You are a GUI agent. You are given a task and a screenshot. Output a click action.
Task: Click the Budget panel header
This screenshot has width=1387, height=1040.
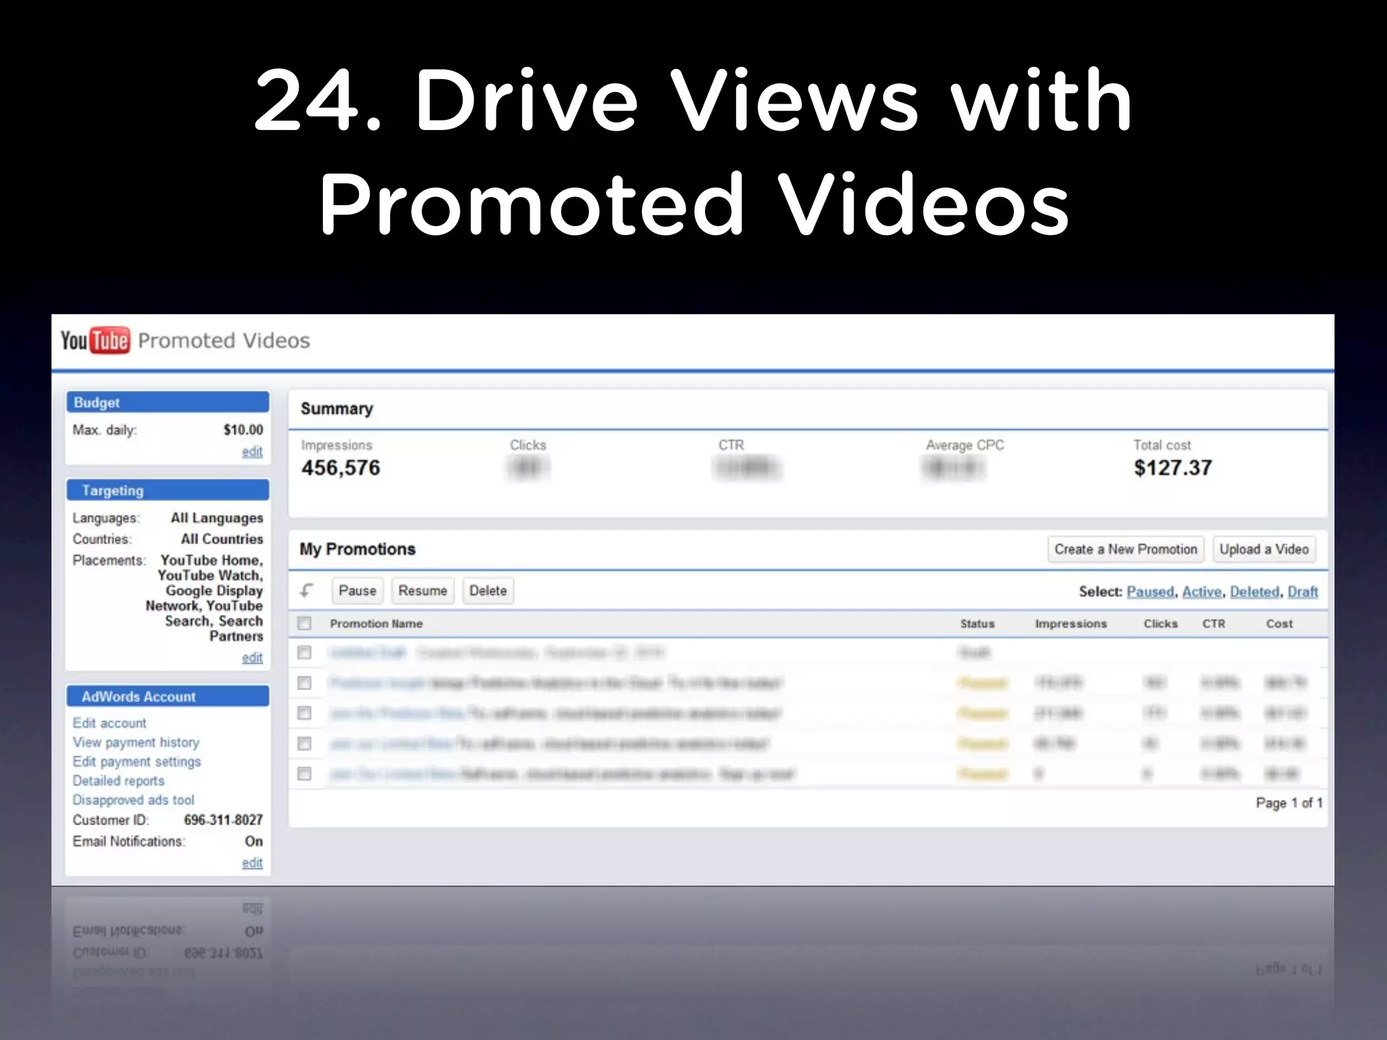[x=168, y=402]
